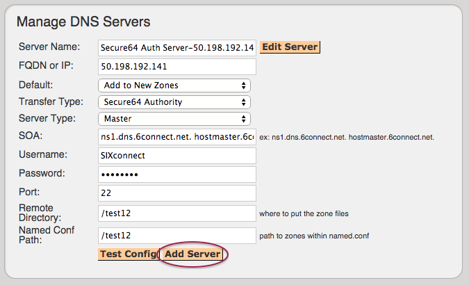Focus the Server Name text field
The height and width of the screenshot is (285, 469).
tap(177, 47)
